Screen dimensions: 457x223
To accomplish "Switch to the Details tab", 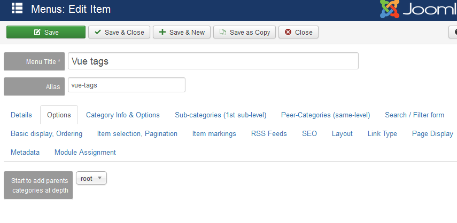I will point(21,115).
